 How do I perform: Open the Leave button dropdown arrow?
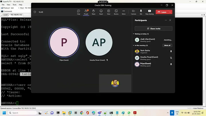[x=170, y=12]
